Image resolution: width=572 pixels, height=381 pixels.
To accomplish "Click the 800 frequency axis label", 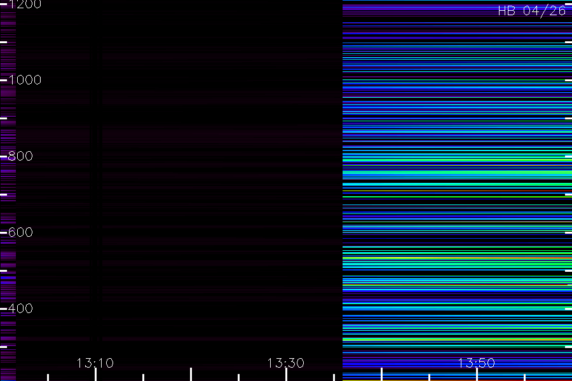I will [21, 156].
